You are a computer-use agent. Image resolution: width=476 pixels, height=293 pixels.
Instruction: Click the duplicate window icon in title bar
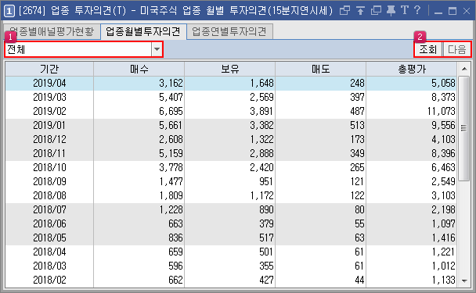point(376,11)
